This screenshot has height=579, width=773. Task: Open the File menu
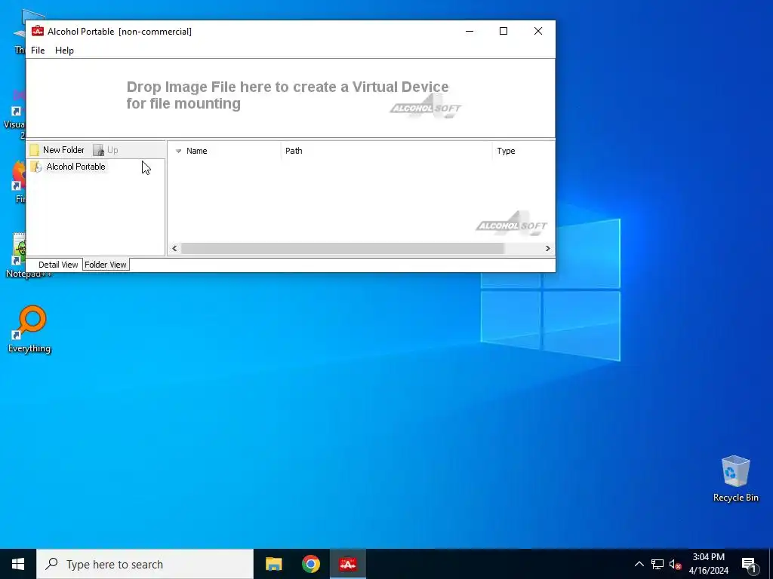click(x=38, y=51)
